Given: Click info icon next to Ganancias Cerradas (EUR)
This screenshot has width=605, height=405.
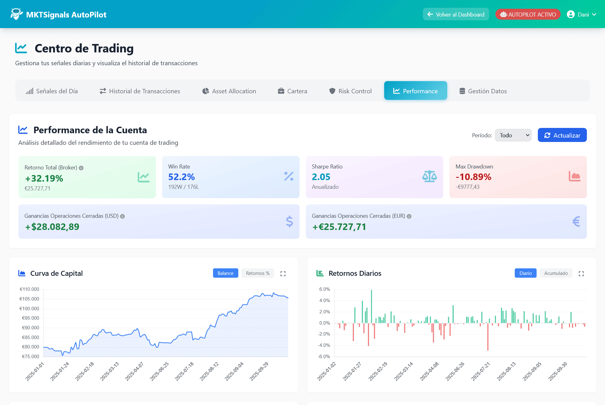Looking at the screenshot, I should click(x=409, y=216).
